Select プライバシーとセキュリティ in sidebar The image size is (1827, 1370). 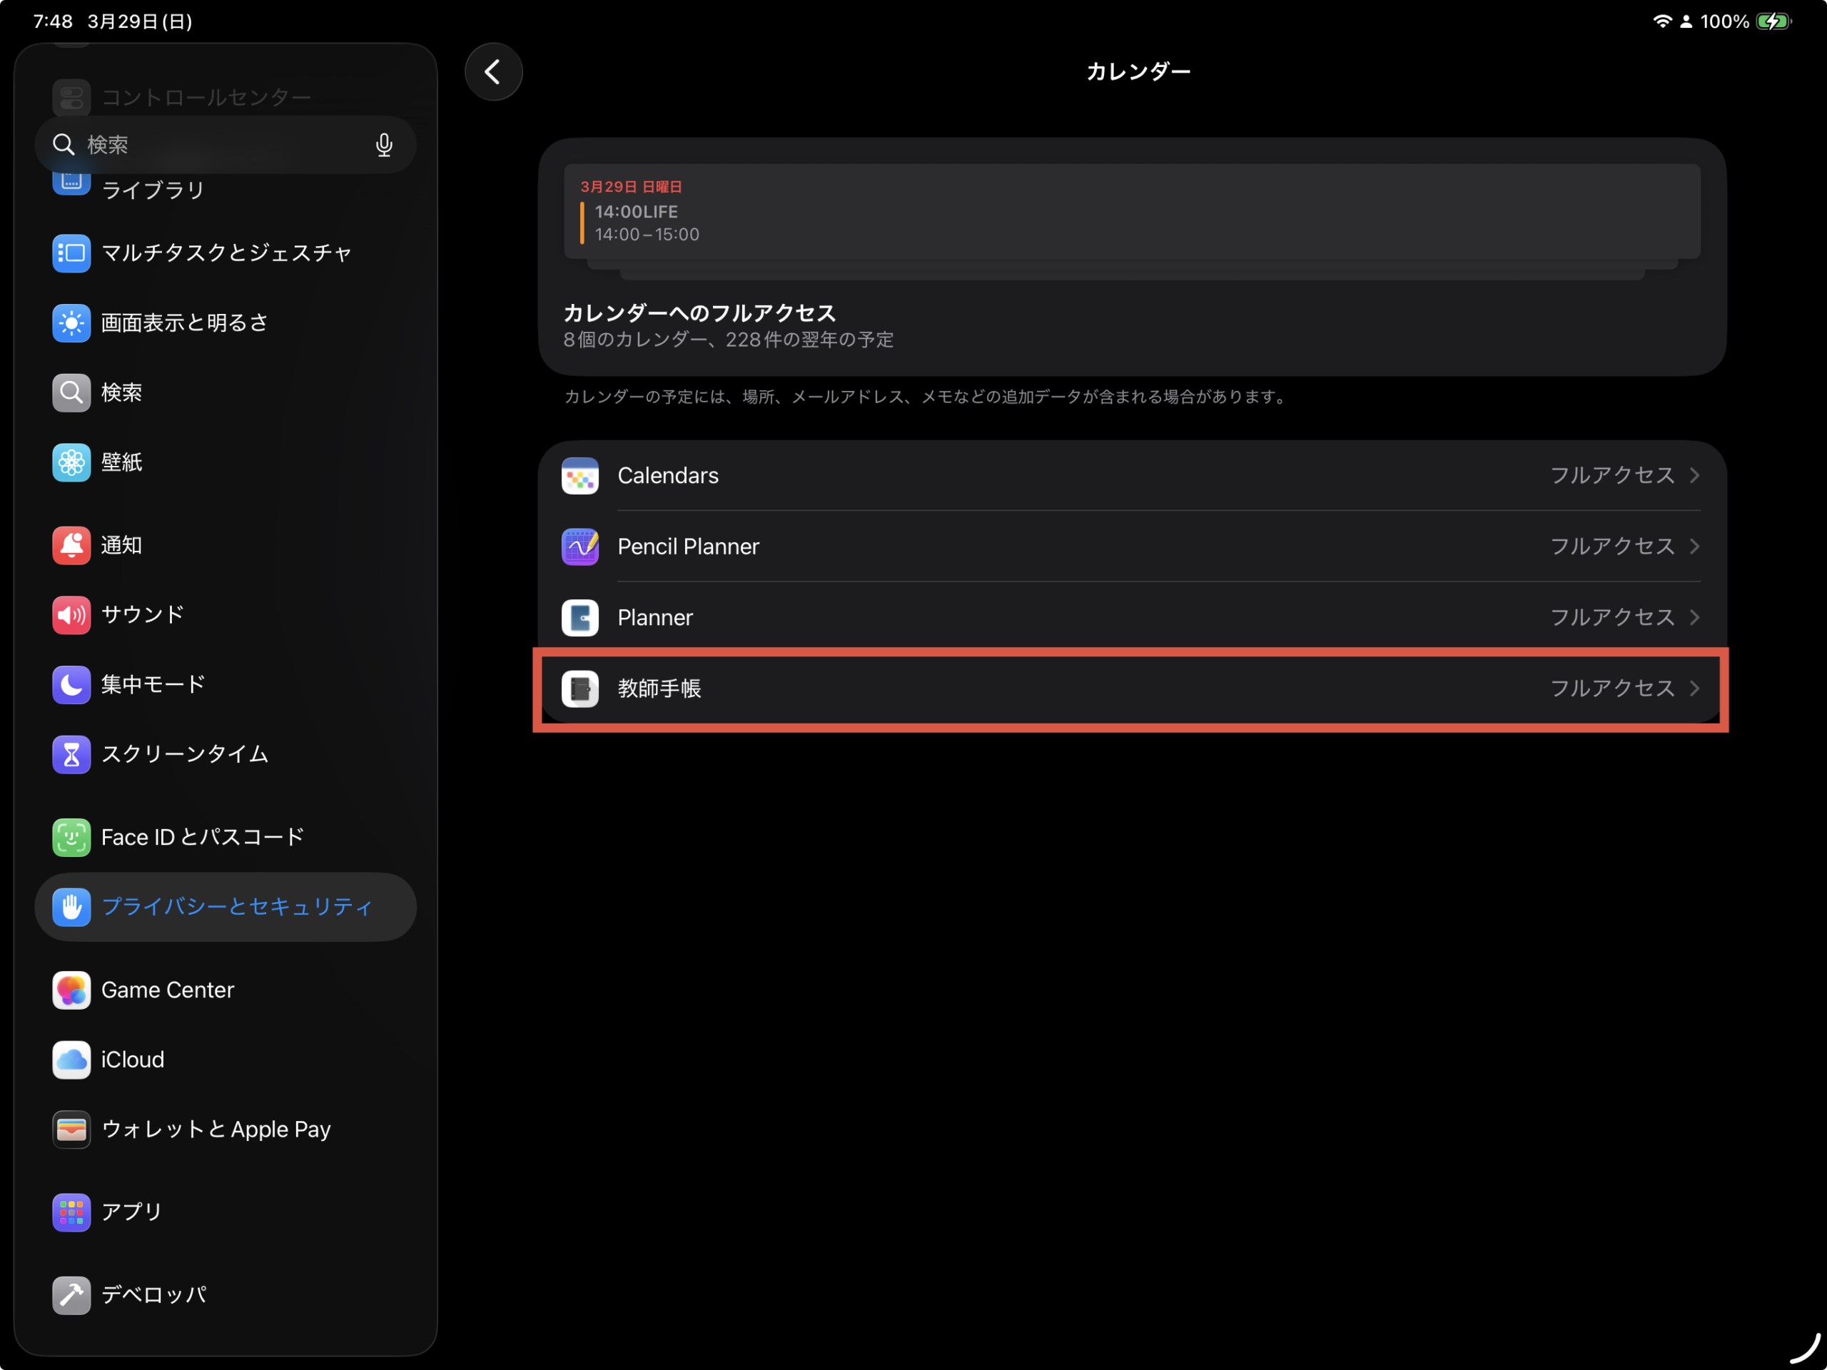point(236,907)
